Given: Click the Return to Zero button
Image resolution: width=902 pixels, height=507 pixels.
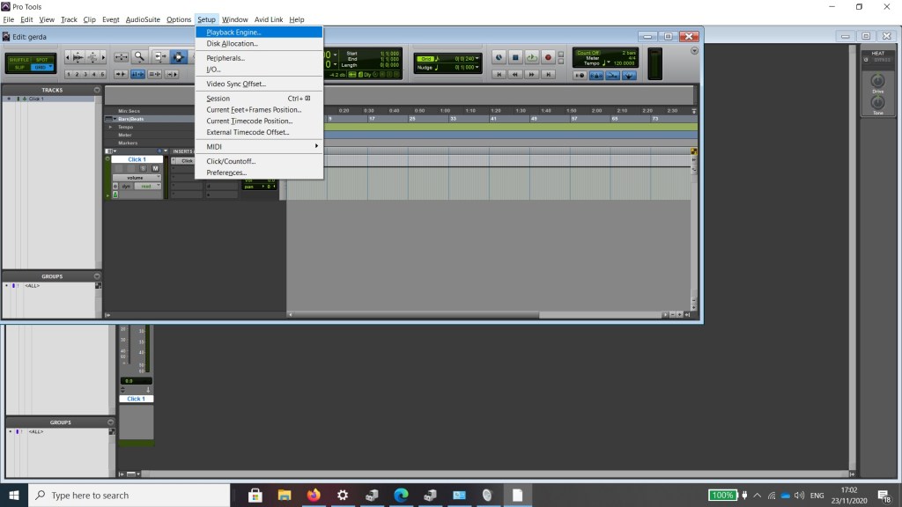Looking at the screenshot, I should tap(499, 75).
